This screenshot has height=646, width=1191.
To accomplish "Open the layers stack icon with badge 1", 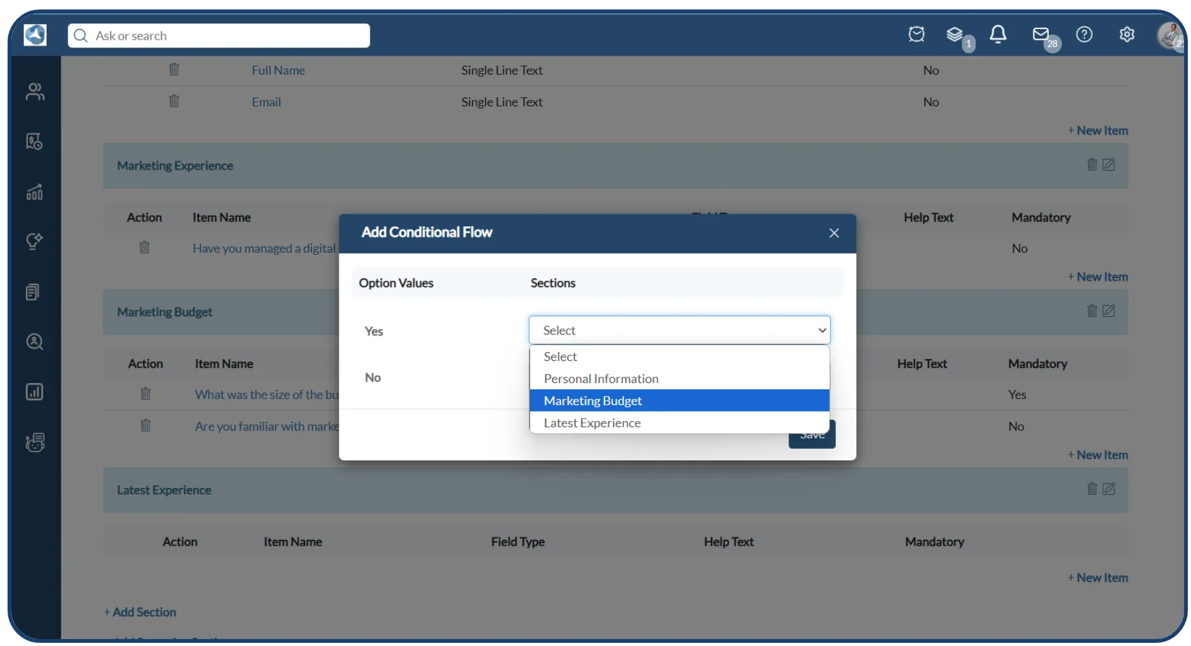I will (955, 34).
